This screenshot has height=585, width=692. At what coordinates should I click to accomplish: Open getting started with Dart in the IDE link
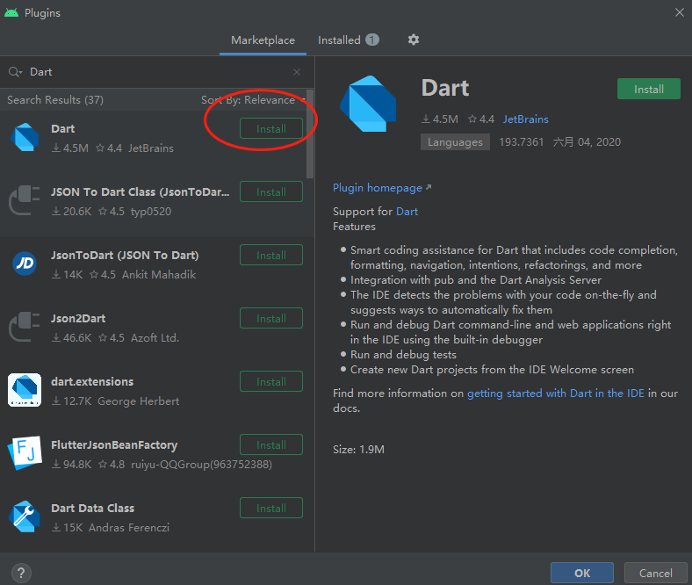point(556,393)
